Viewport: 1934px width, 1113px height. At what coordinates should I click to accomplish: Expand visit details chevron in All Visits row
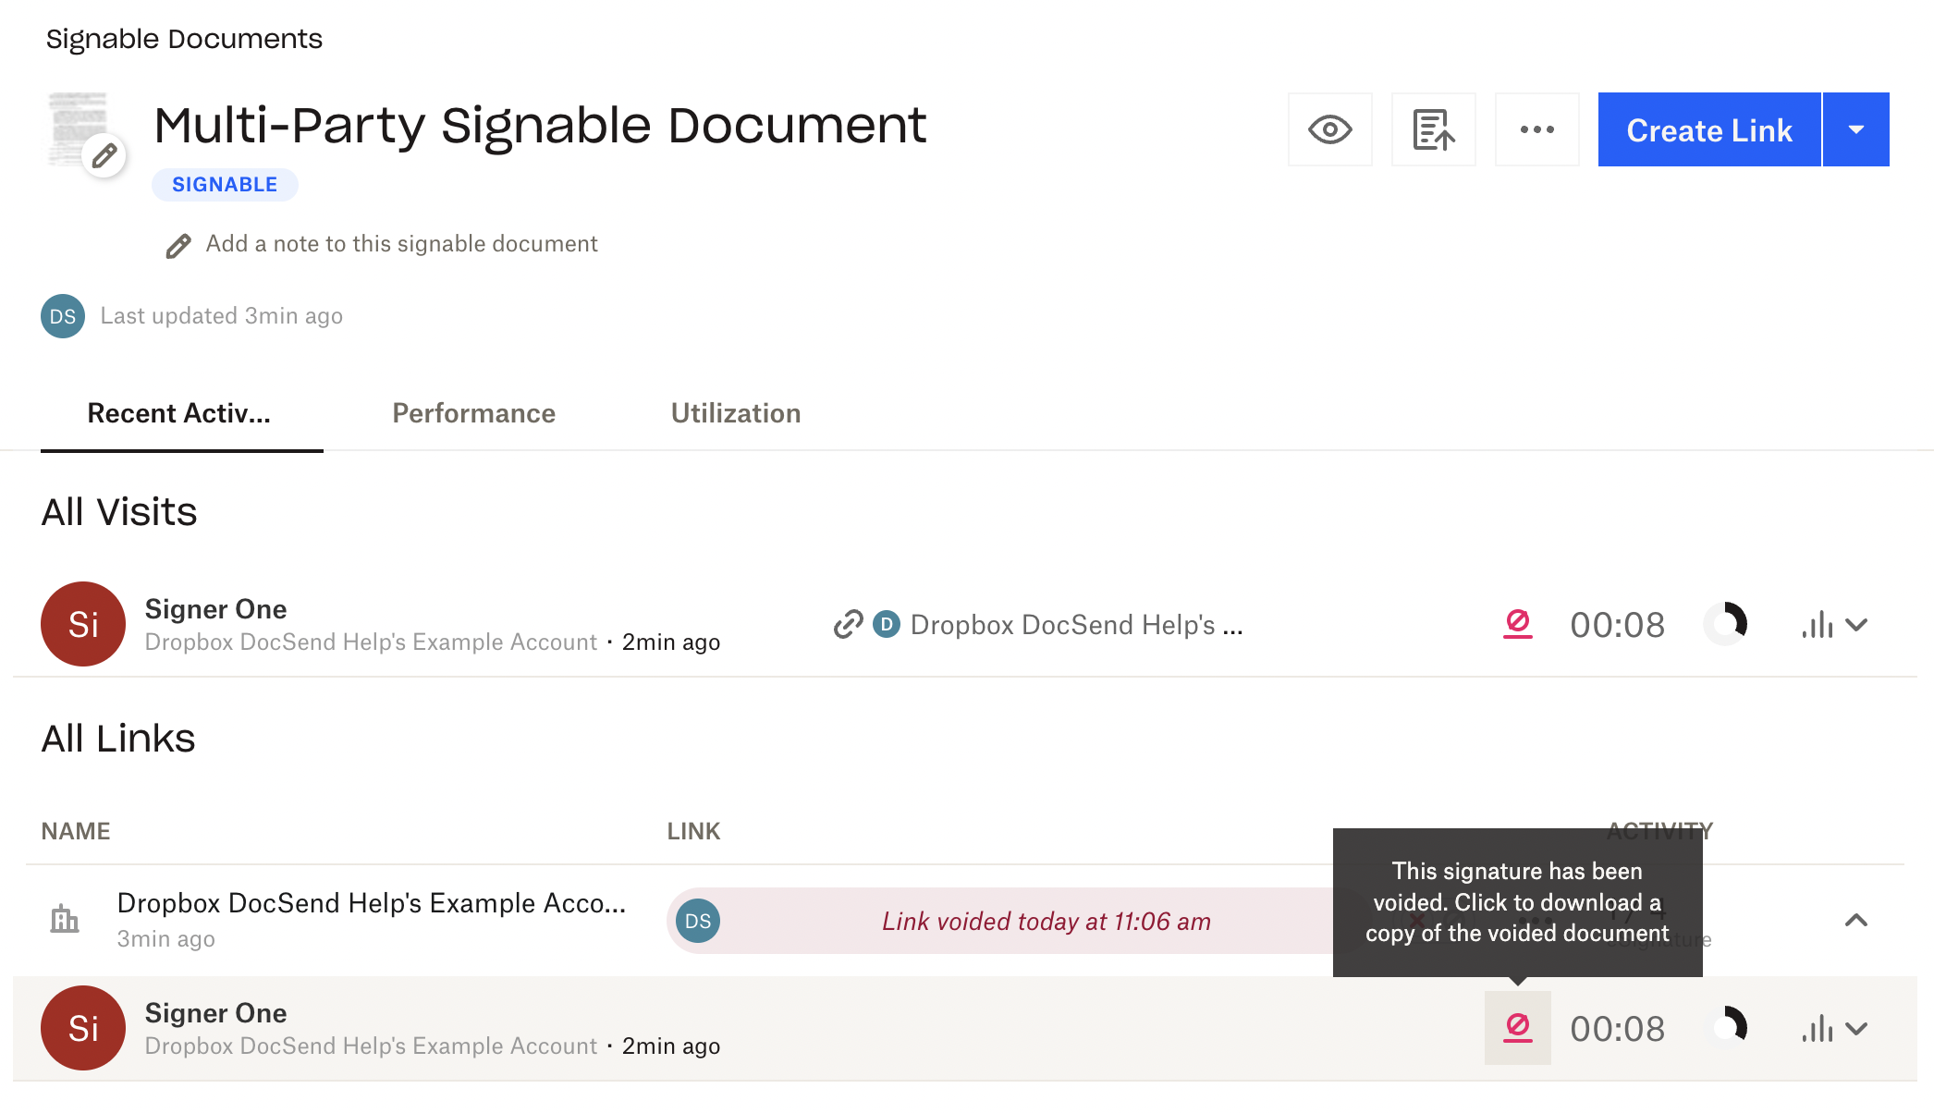[1856, 625]
